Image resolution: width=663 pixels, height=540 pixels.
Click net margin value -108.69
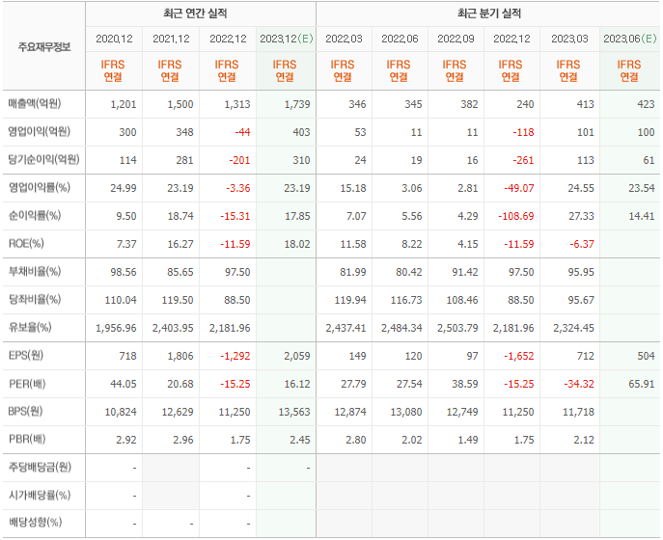point(516,216)
